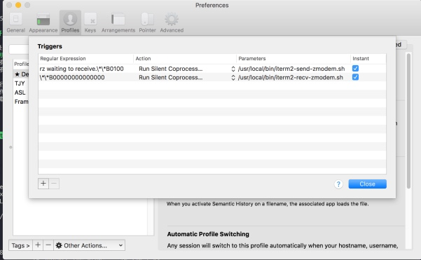Image resolution: width=421 pixels, height=260 pixels.
Task: Open the Appearance preferences tab
Action: tap(43, 22)
